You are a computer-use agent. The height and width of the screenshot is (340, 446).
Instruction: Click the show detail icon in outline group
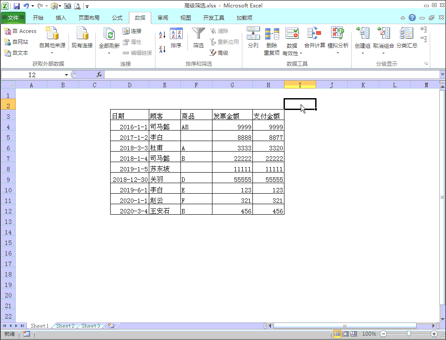[424, 29]
